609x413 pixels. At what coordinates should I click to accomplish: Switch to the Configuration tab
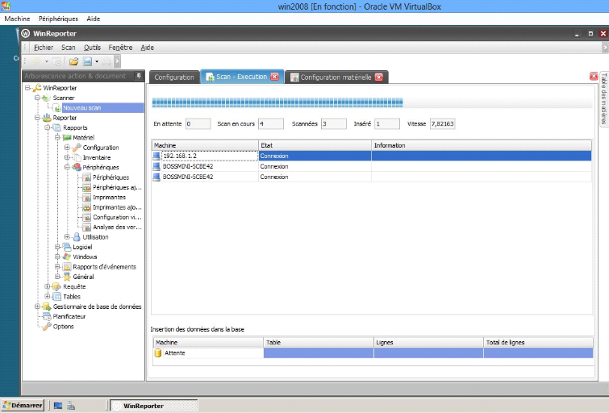coord(174,77)
